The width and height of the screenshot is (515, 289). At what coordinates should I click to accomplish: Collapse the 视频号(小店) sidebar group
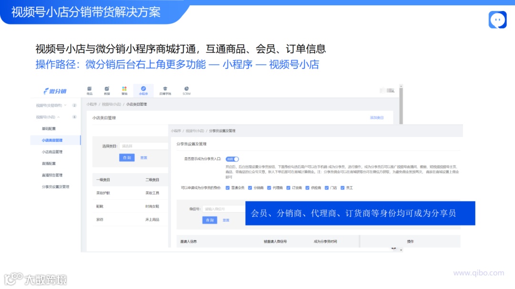[48, 117]
